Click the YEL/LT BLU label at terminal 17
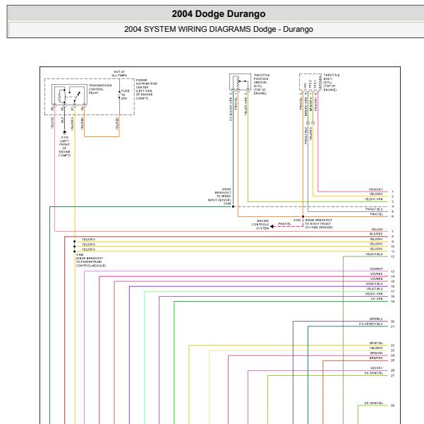This screenshot has width=424, height=424. (374, 289)
